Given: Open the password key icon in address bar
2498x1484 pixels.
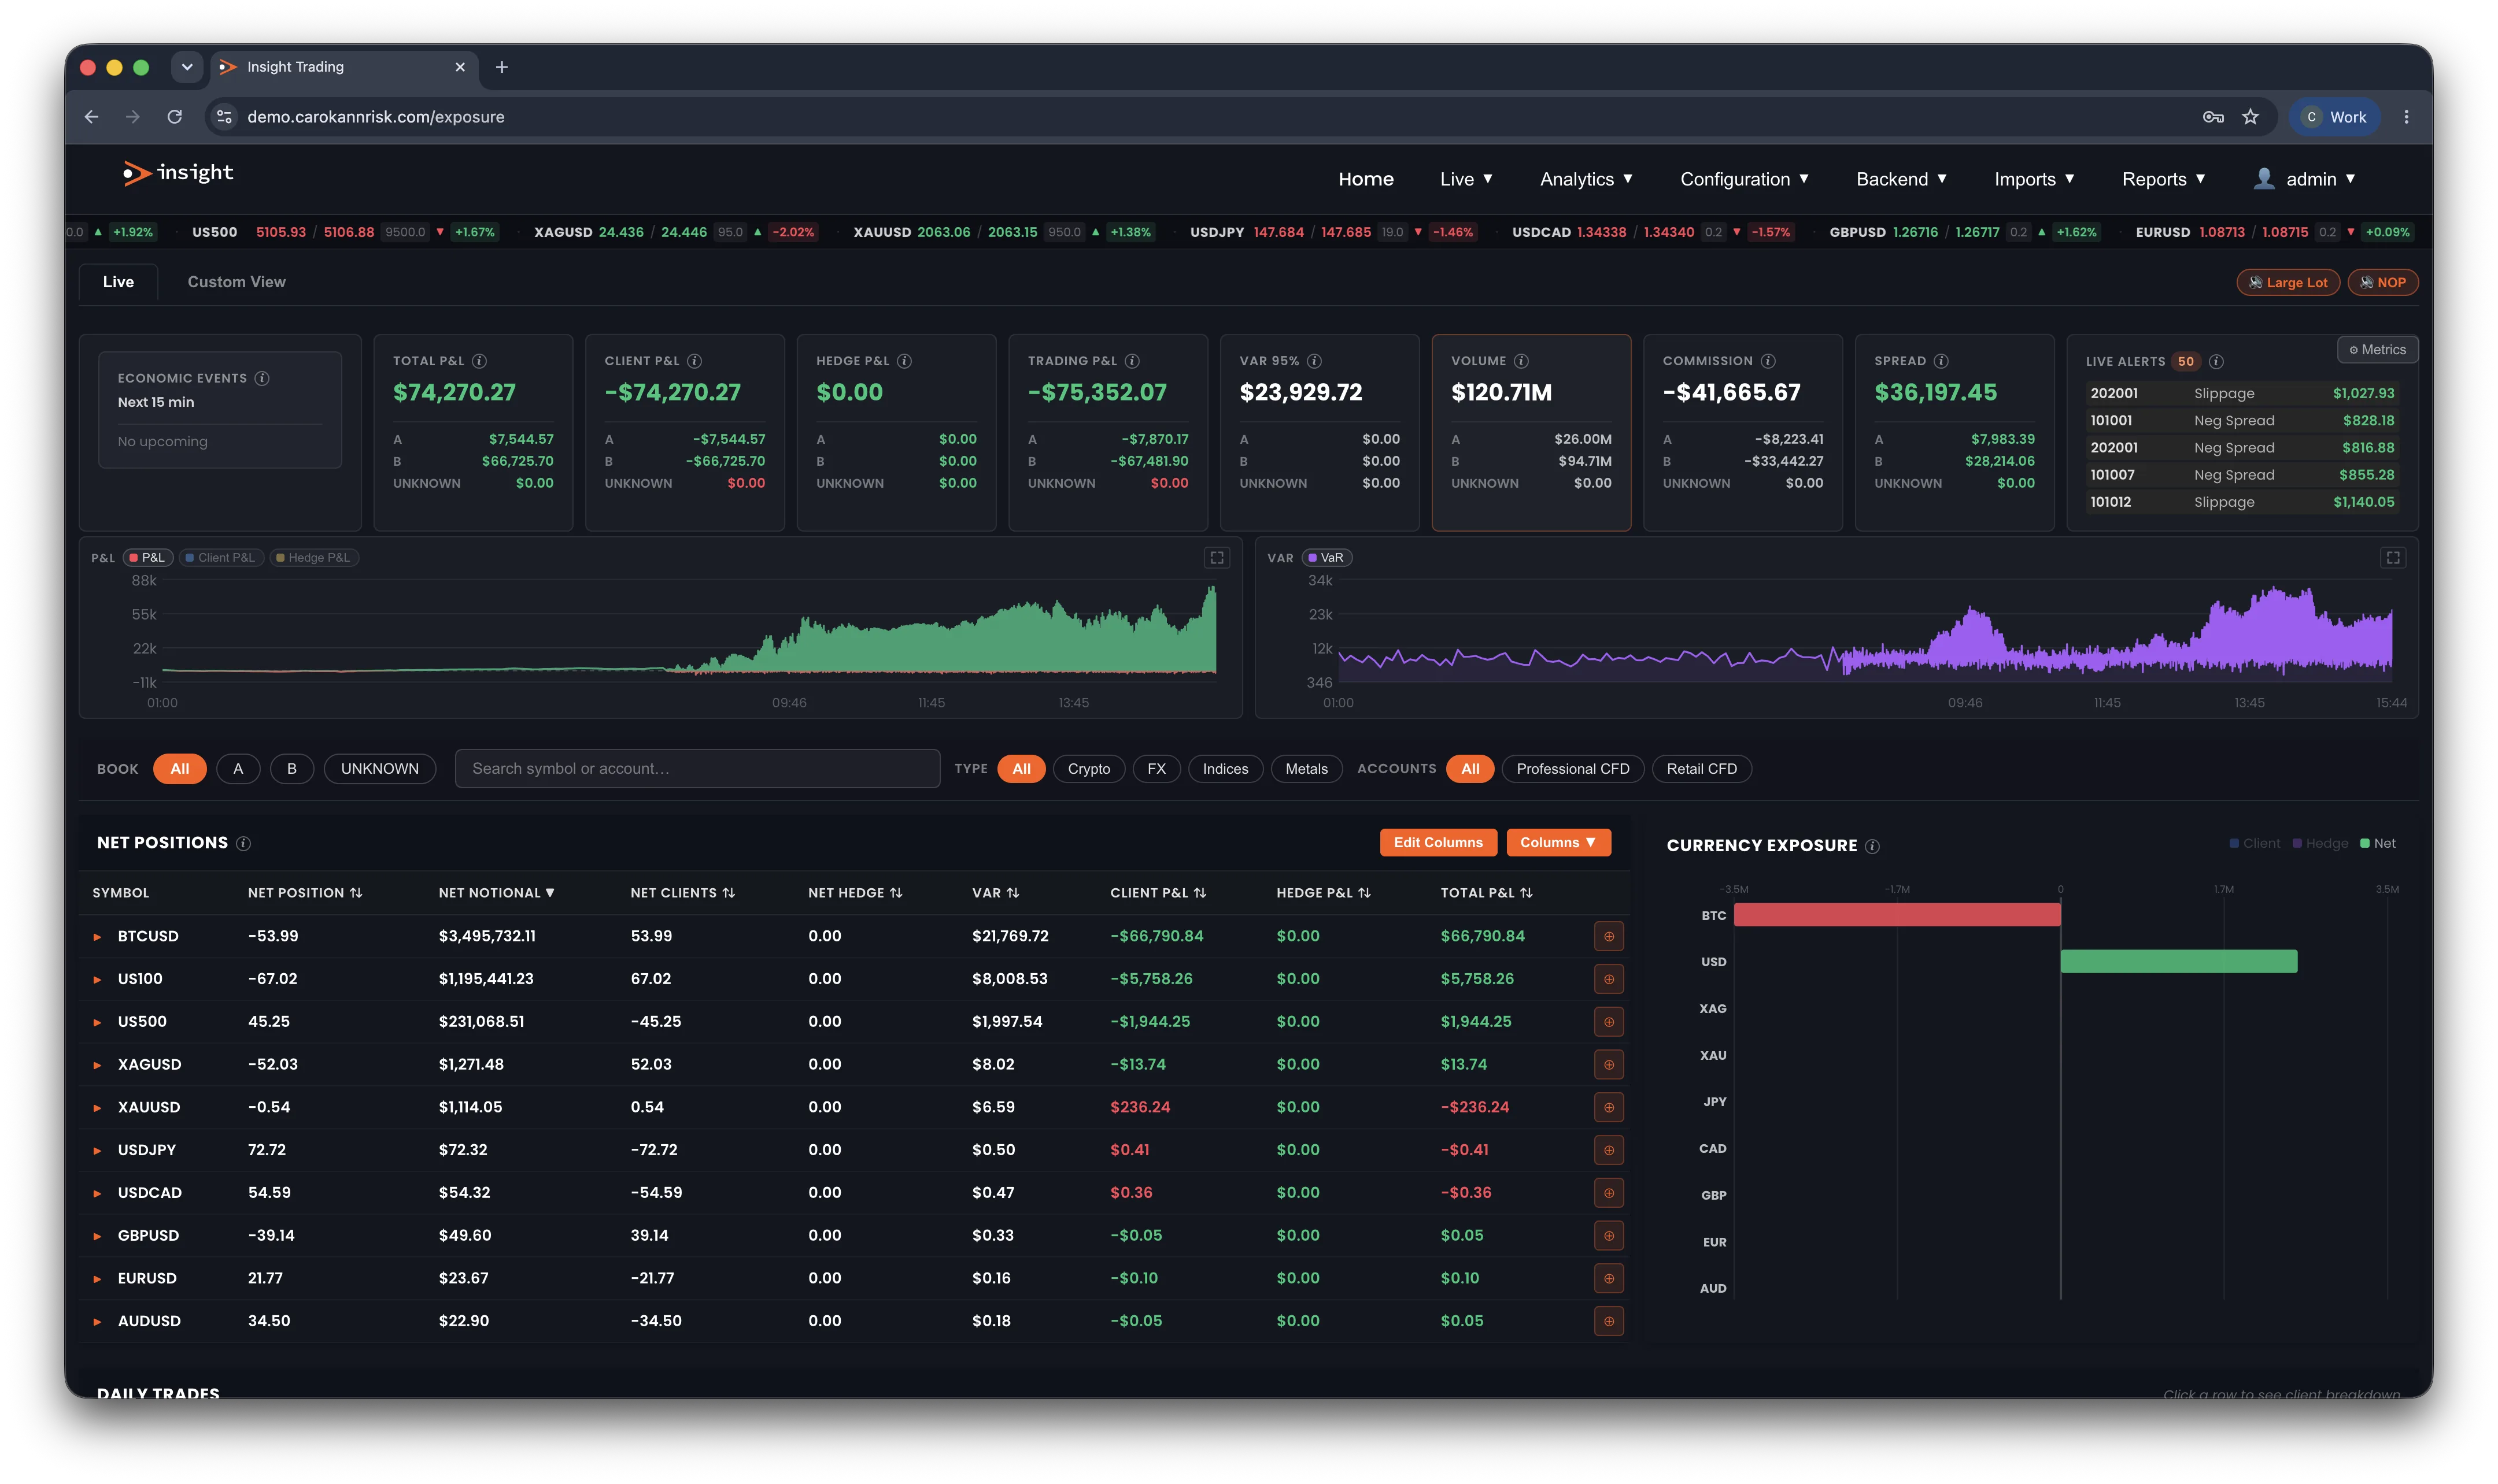Looking at the screenshot, I should pyautogui.click(x=2213, y=117).
